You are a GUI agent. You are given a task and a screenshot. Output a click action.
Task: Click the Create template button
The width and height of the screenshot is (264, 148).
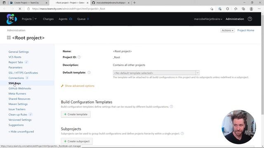click(76, 114)
